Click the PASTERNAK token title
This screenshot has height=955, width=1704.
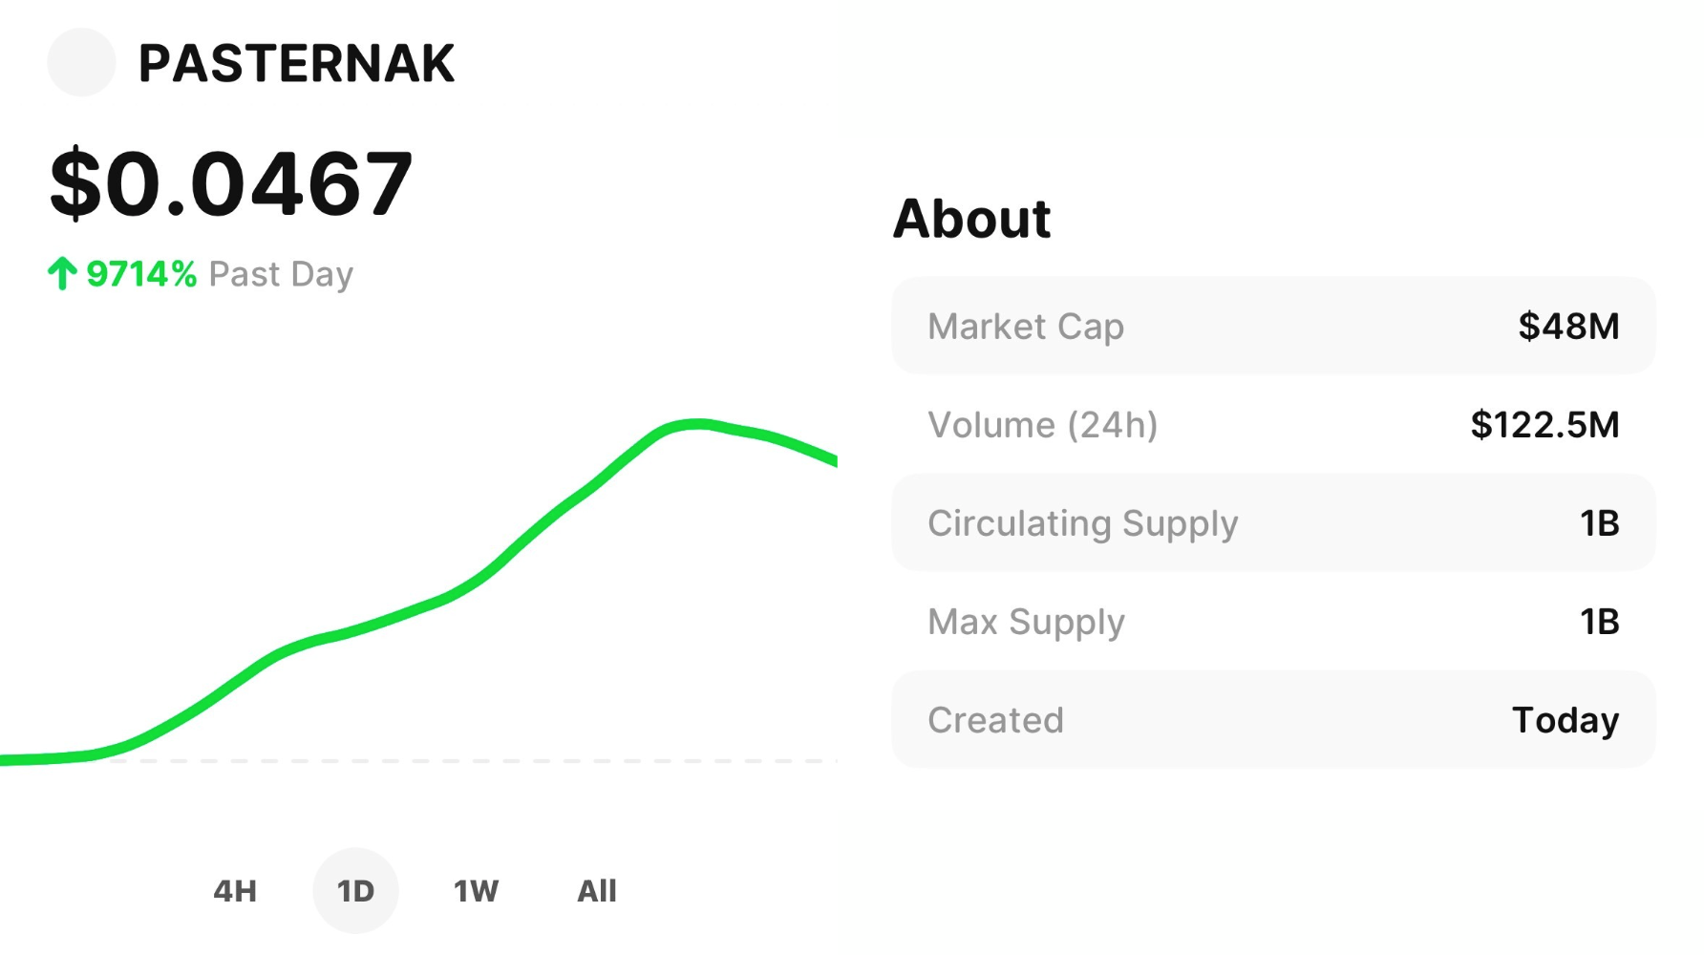pos(296,64)
